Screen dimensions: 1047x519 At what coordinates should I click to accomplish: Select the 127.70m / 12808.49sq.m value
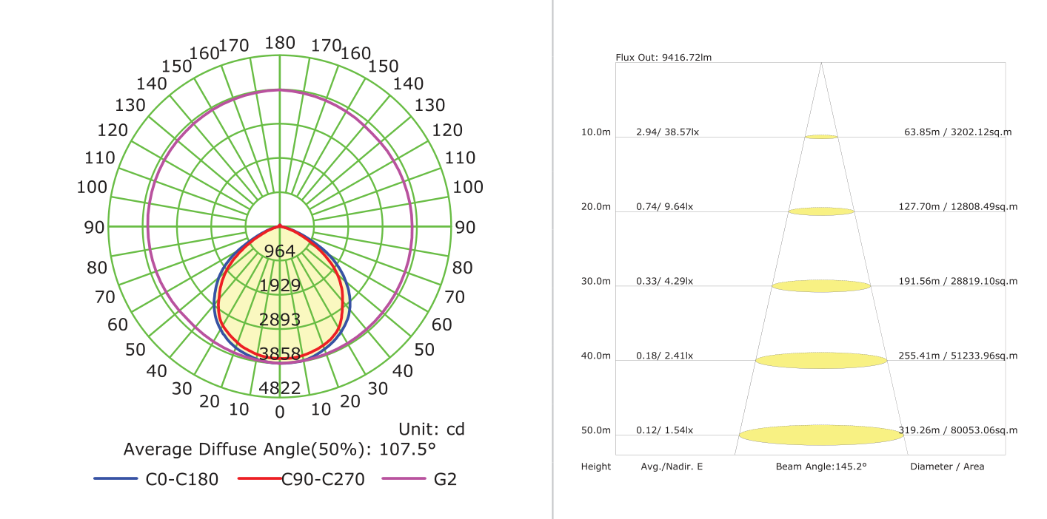tap(958, 206)
